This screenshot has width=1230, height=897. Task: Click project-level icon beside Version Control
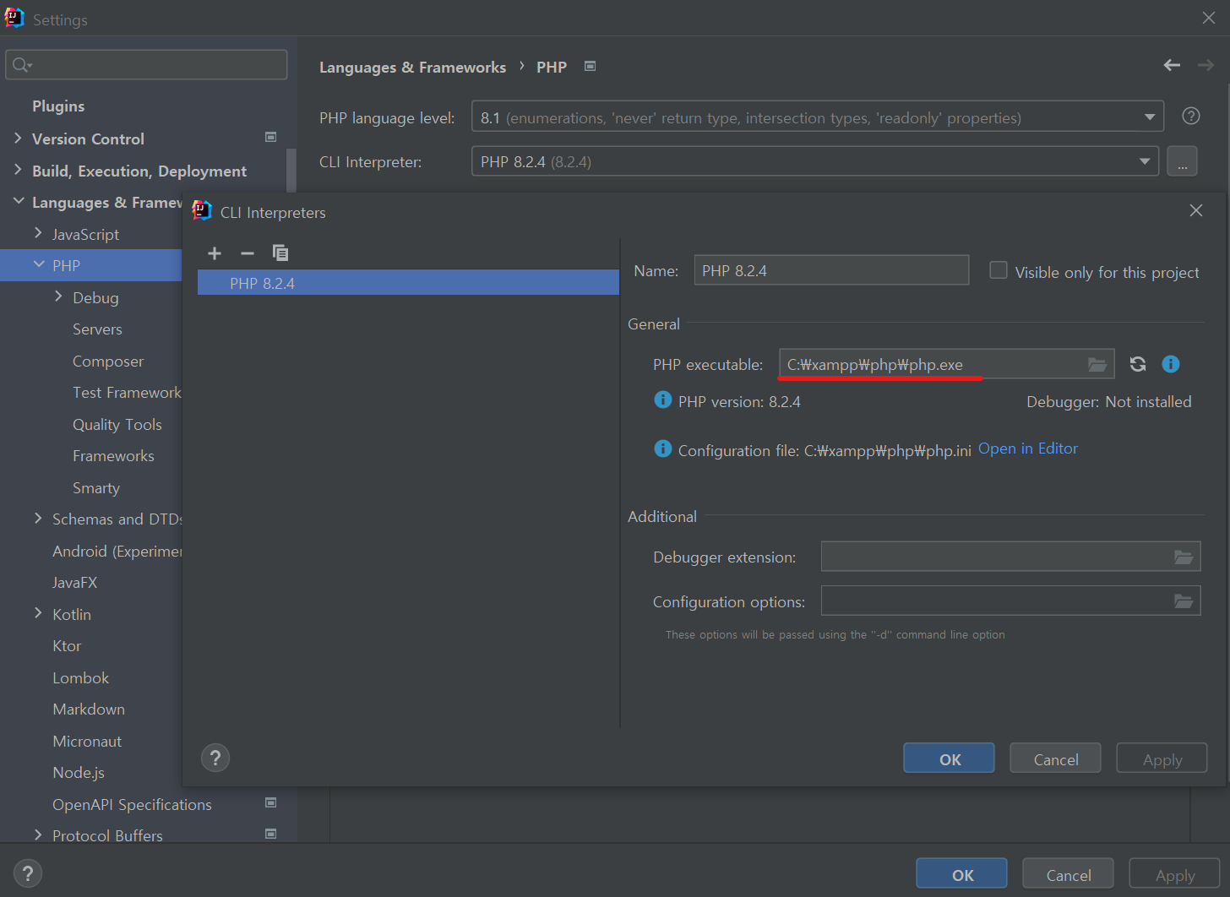pyautogui.click(x=271, y=137)
